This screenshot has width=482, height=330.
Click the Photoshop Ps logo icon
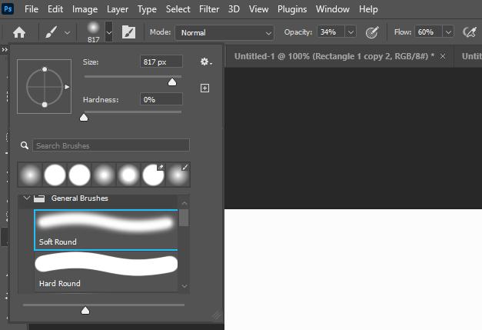pos(8,9)
